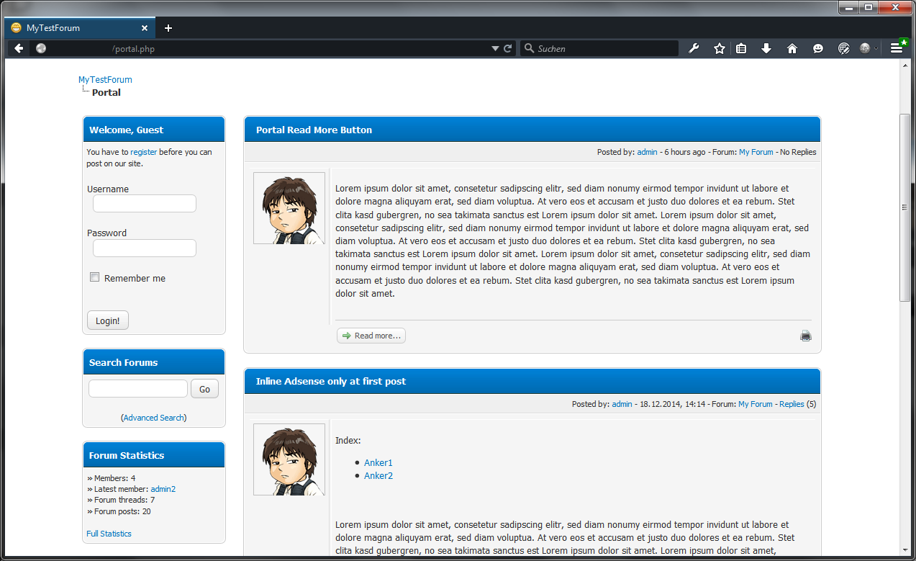Expand the URL bar history dropdown
The image size is (916, 561).
tap(495, 48)
